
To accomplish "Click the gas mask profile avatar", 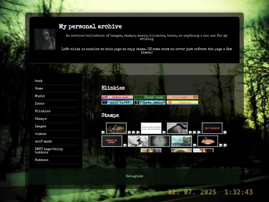I will point(45,39).
